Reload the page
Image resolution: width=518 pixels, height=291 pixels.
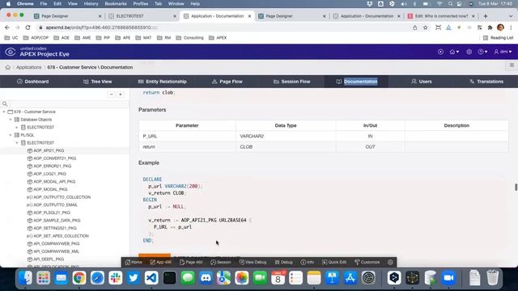[x=28, y=27]
